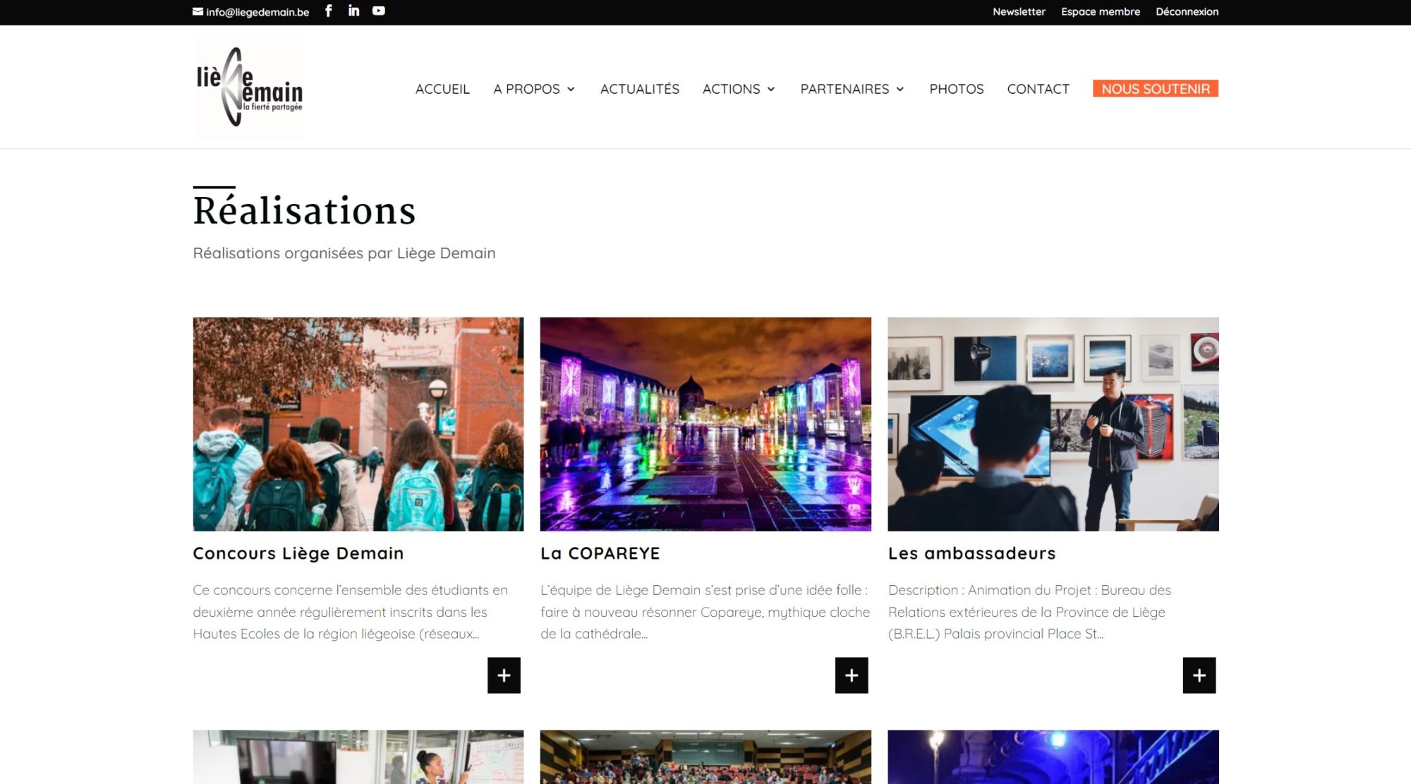The width and height of the screenshot is (1411, 784).
Task: Click excerpt beginning 'Description : Animation du Projet'
Action: 1029,612
